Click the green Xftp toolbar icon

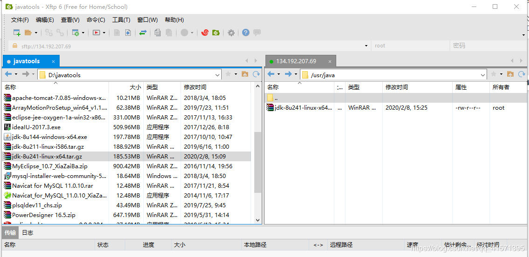click(x=216, y=33)
